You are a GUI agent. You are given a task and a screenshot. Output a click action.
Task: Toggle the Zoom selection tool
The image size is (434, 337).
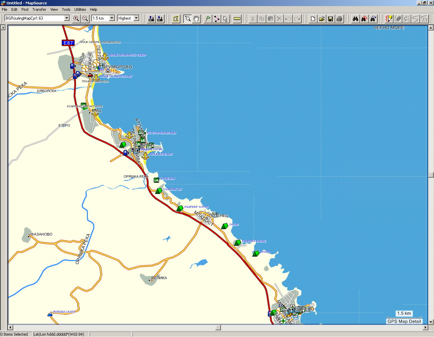point(188,19)
